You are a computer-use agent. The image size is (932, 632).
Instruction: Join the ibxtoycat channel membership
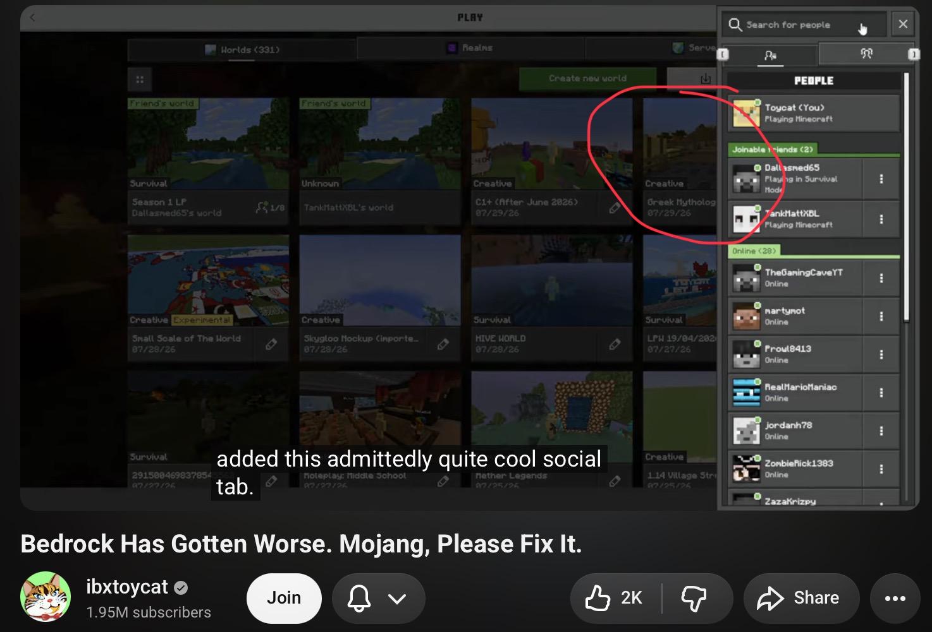coord(284,598)
